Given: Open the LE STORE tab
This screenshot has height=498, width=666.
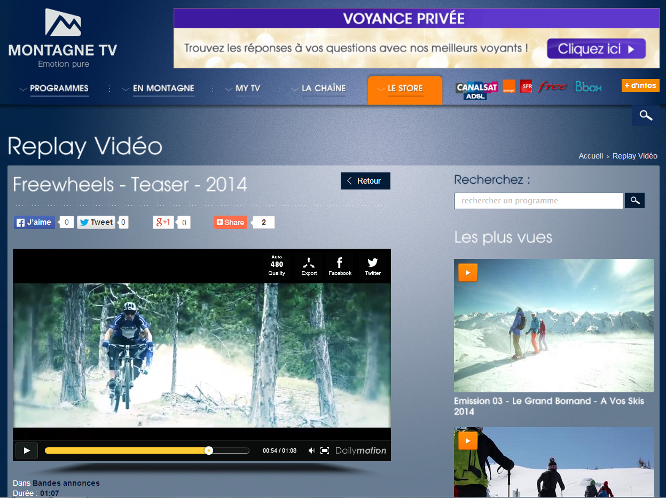Looking at the screenshot, I should pos(405,89).
